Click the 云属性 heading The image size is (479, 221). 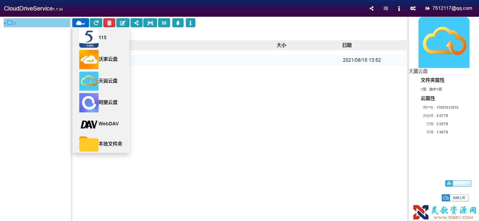(428, 98)
